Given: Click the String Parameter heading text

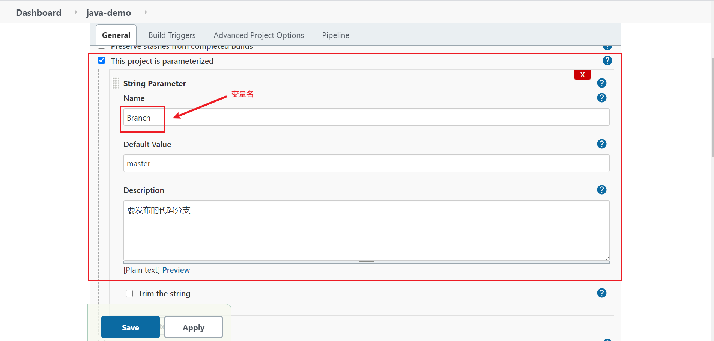Looking at the screenshot, I should click(x=155, y=83).
